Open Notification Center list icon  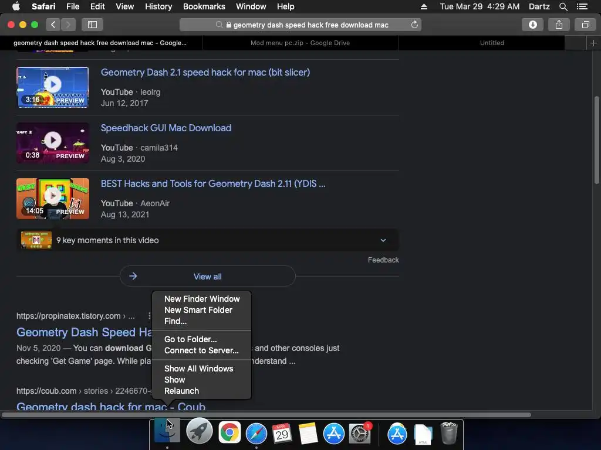[x=582, y=6]
